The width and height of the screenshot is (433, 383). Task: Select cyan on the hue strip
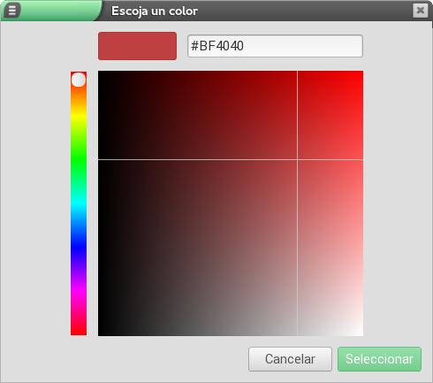(79, 203)
